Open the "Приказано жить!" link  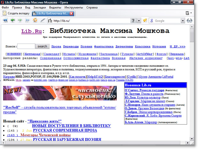click(44, 121)
